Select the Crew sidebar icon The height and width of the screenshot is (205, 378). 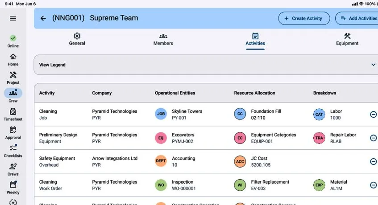13,93
